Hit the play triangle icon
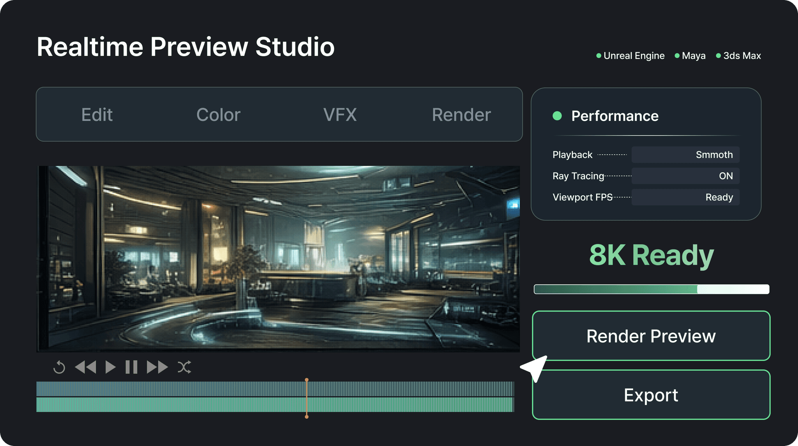Image resolution: width=798 pixels, height=446 pixels. click(110, 367)
